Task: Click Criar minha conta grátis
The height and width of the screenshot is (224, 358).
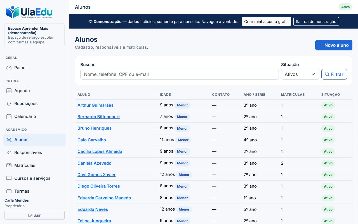Action: point(266,22)
